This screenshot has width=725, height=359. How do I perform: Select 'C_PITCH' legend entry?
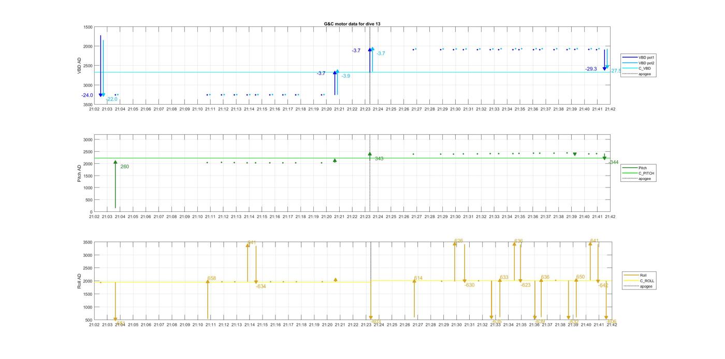click(x=639, y=173)
